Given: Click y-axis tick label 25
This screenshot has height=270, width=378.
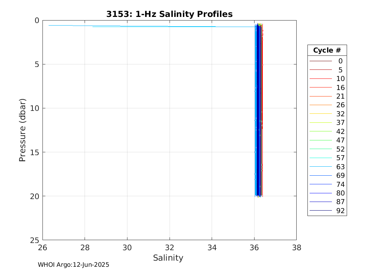Looking at the screenshot, I should (x=35, y=240).
